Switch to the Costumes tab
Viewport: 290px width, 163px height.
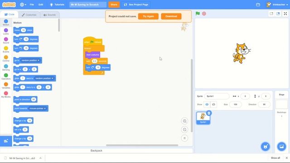click(29, 15)
